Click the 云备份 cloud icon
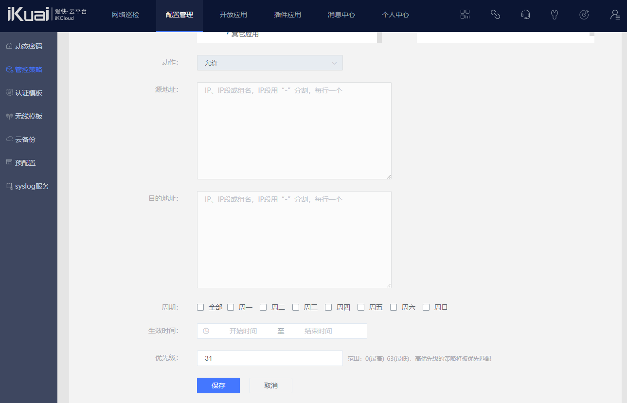Viewport: 627px width, 403px height. coord(9,140)
